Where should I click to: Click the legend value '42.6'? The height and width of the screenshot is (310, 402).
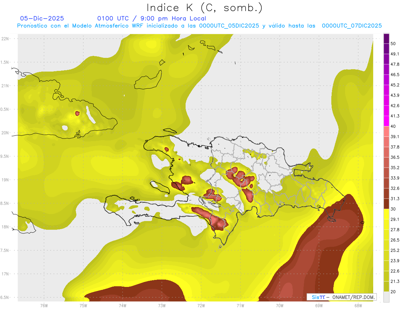click(x=395, y=106)
